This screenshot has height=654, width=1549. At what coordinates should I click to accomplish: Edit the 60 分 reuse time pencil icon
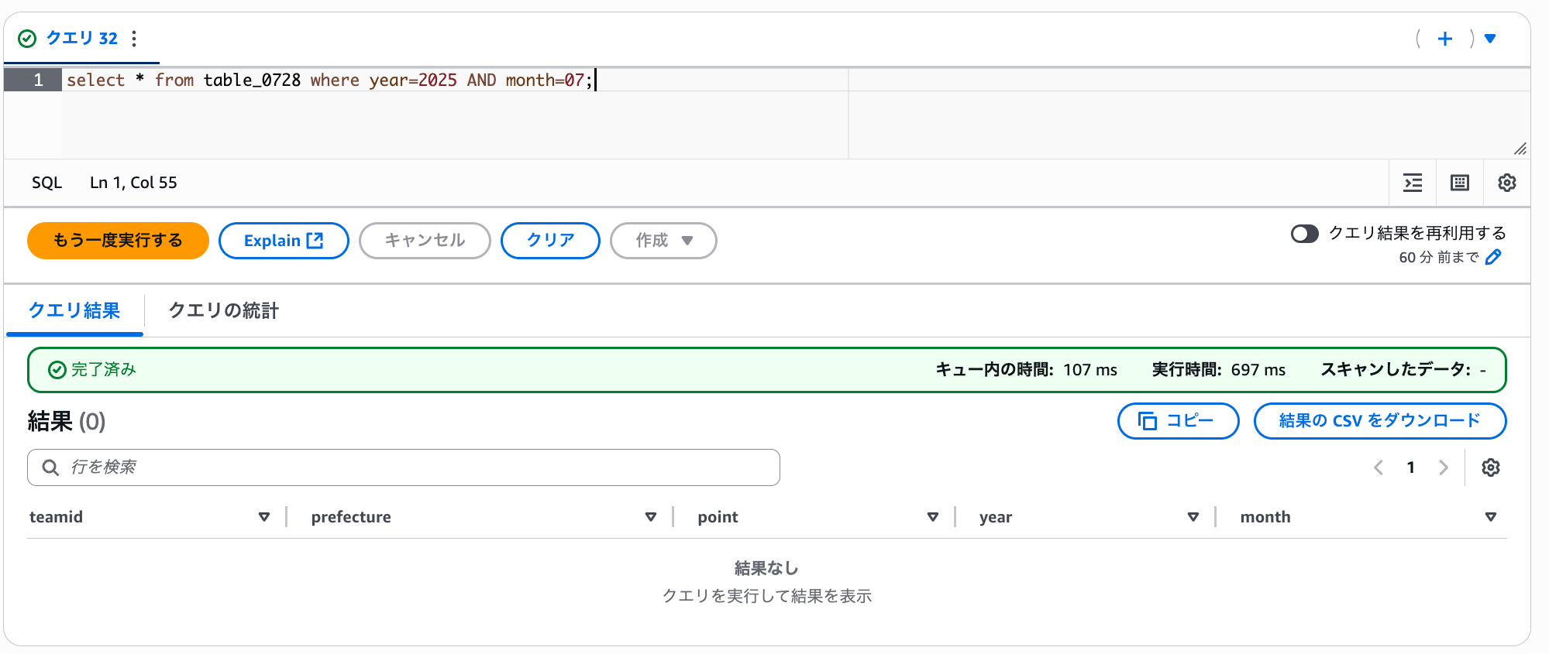coord(1493,257)
